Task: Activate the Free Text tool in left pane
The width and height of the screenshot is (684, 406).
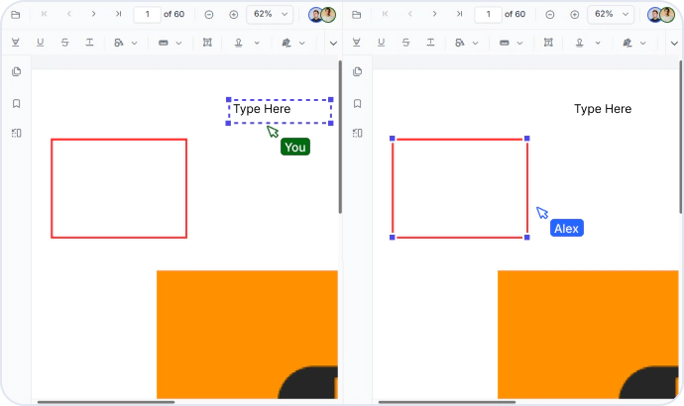Action: (207, 43)
